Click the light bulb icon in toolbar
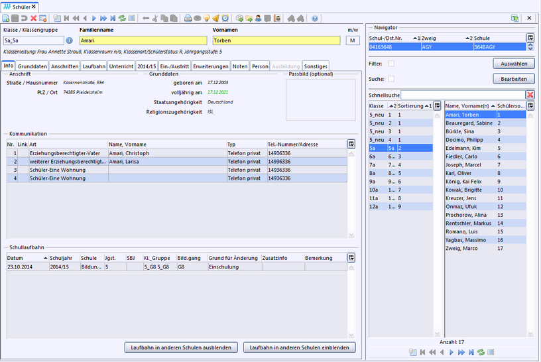The height and width of the screenshot is (362, 541). [207, 19]
